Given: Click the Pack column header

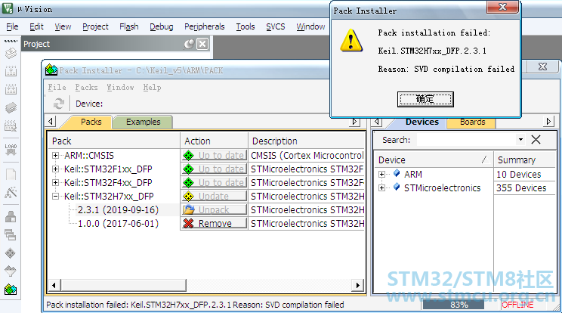Looking at the screenshot, I should (x=114, y=141).
